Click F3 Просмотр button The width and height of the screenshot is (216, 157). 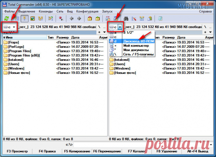pyautogui.click(x=17, y=151)
